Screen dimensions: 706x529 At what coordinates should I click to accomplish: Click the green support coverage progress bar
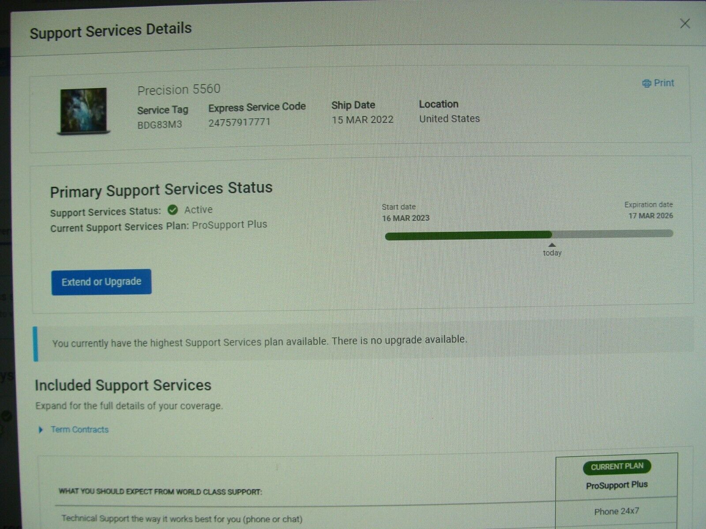468,235
